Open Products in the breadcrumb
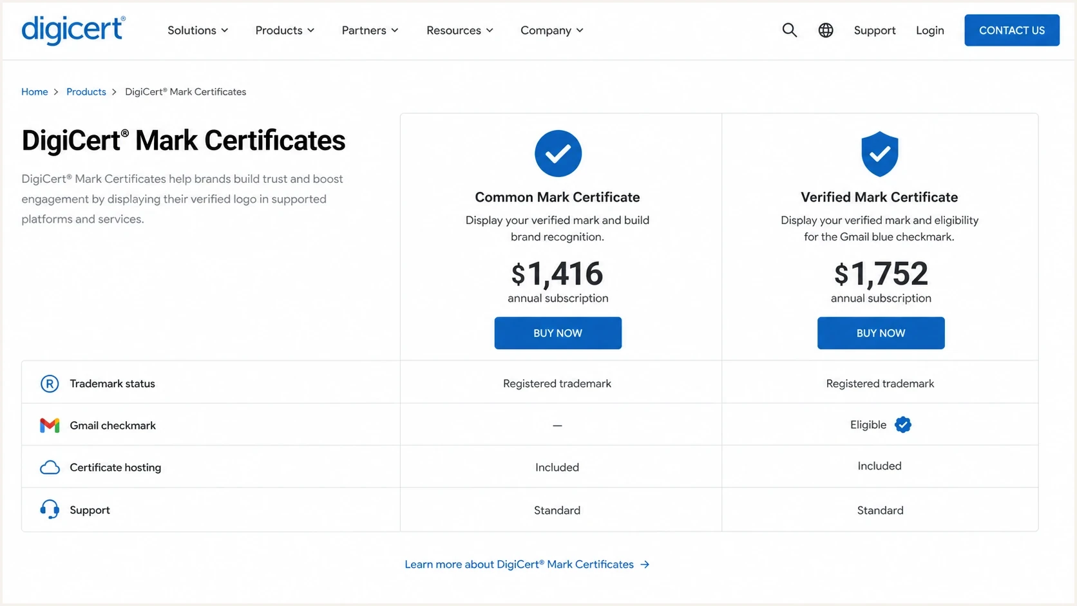Viewport: 1077px width, 606px height. coord(86,92)
